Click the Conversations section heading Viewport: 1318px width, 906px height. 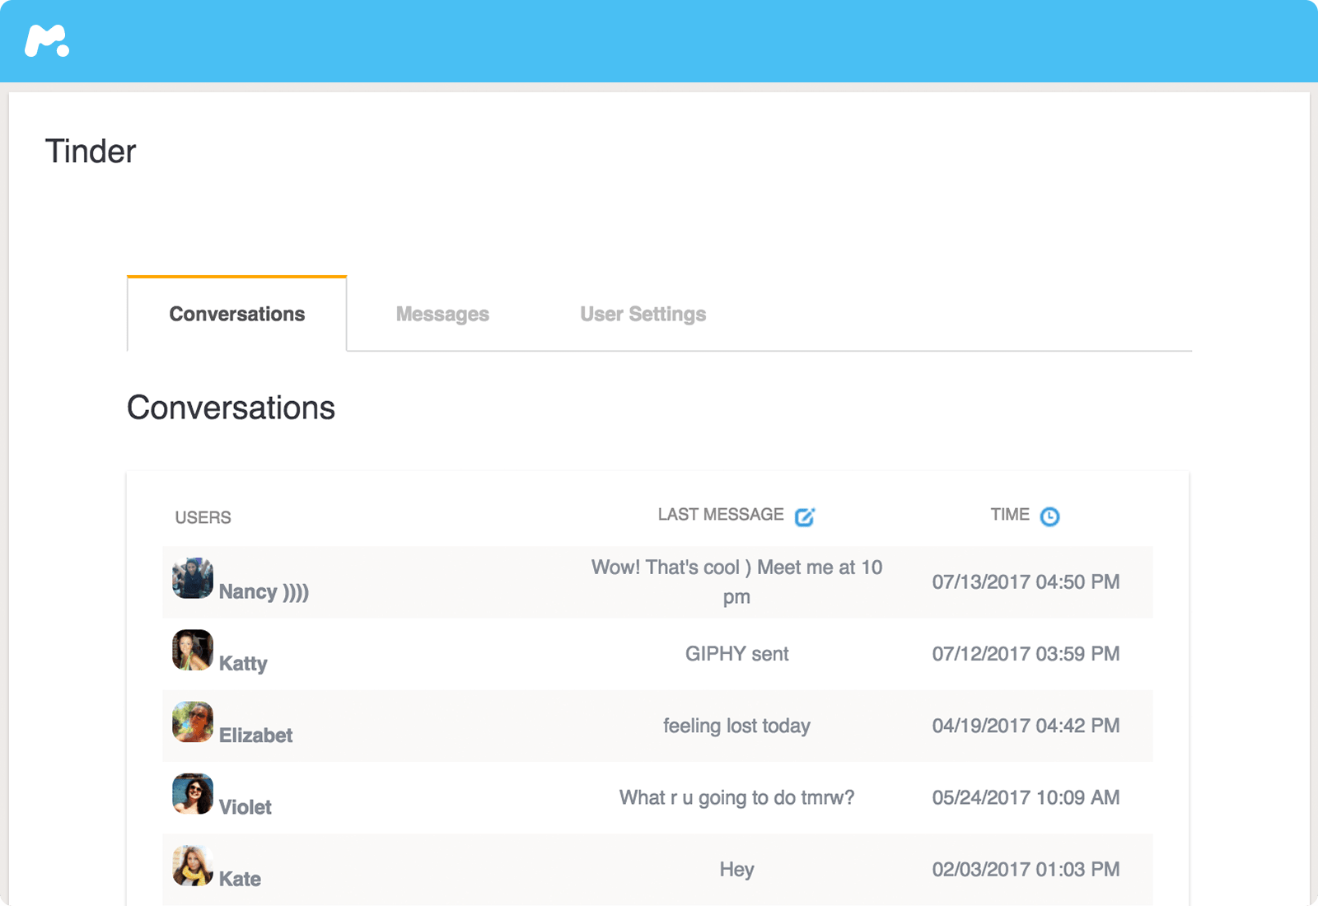click(x=231, y=408)
